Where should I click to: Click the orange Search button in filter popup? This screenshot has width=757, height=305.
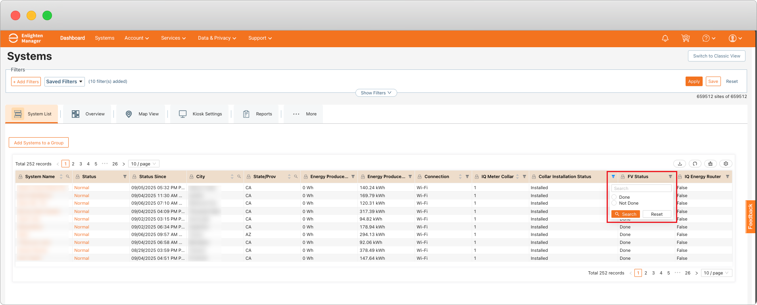click(626, 214)
